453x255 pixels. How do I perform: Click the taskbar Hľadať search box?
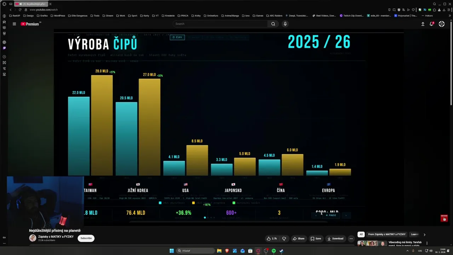tap(196, 251)
